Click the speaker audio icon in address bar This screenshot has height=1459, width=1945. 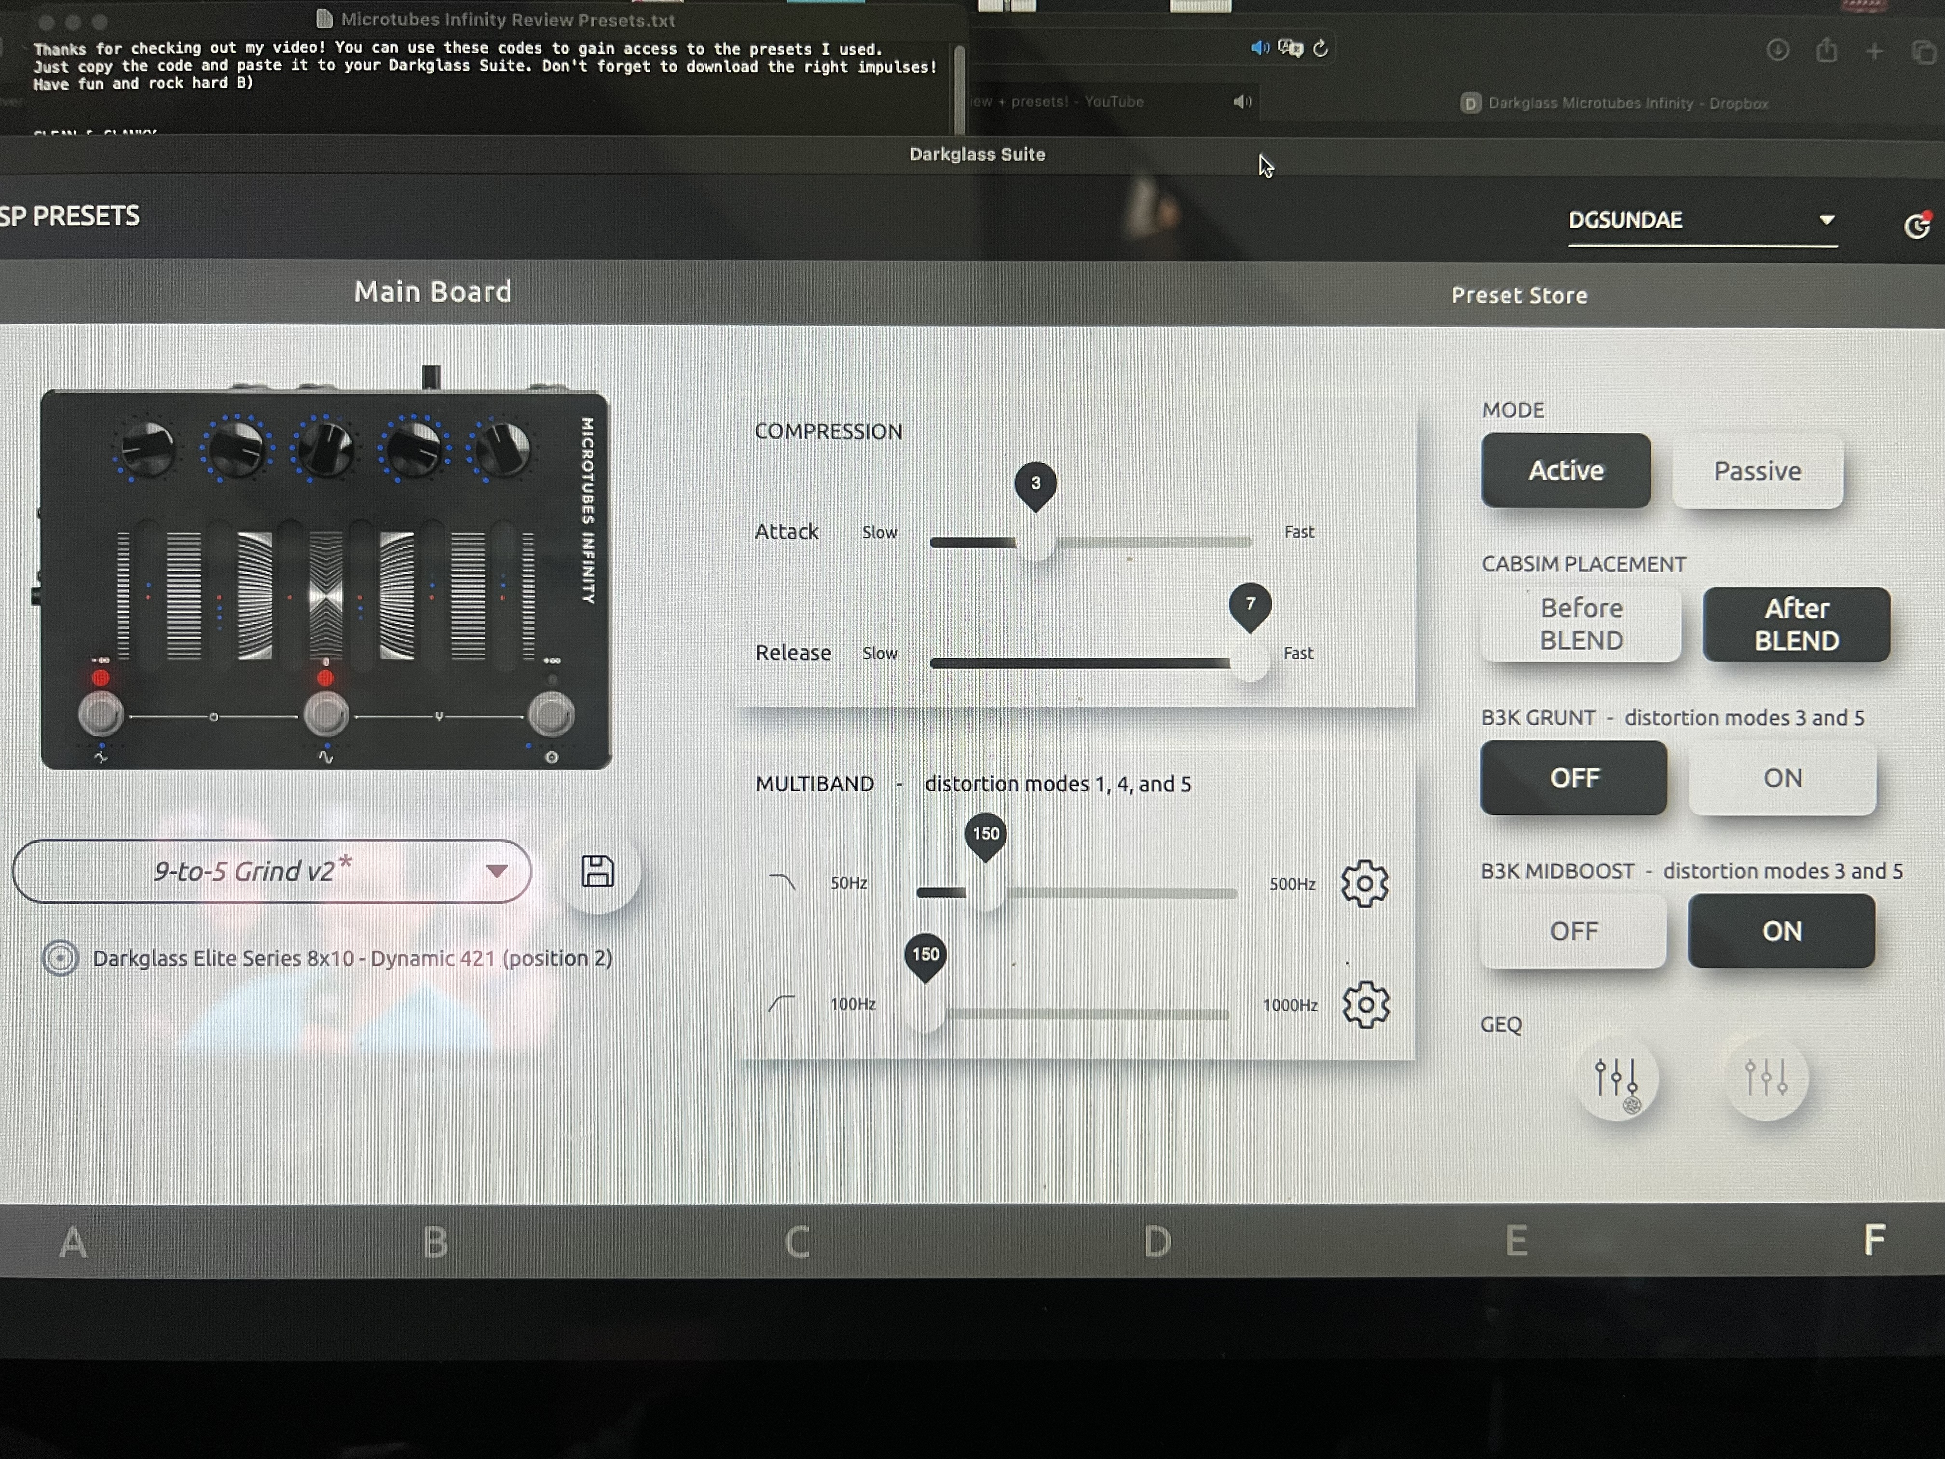click(x=1259, y=47)
